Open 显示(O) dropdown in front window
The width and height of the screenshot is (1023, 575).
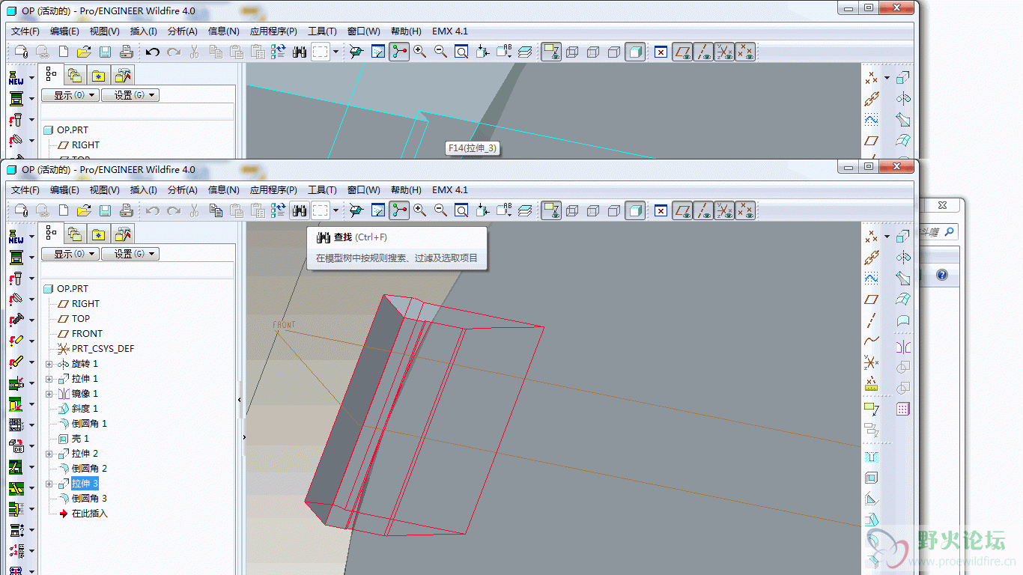[x=70, y=254]
